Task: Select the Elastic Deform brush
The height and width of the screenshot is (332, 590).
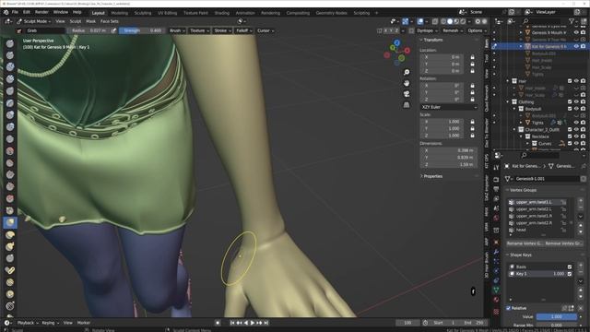Action: [10, 234]
